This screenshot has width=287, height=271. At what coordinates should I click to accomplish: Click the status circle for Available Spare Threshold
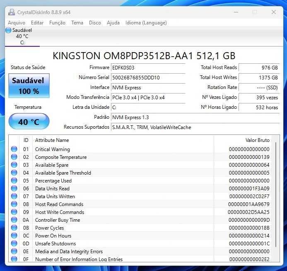pyautogui.click(x=14, y=173)
